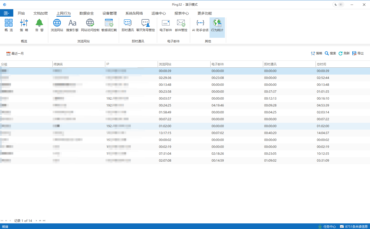Switch to the 数据安全 tab
Image resolution: width=370 pixels, height=229 pixels.
[86, 13]
